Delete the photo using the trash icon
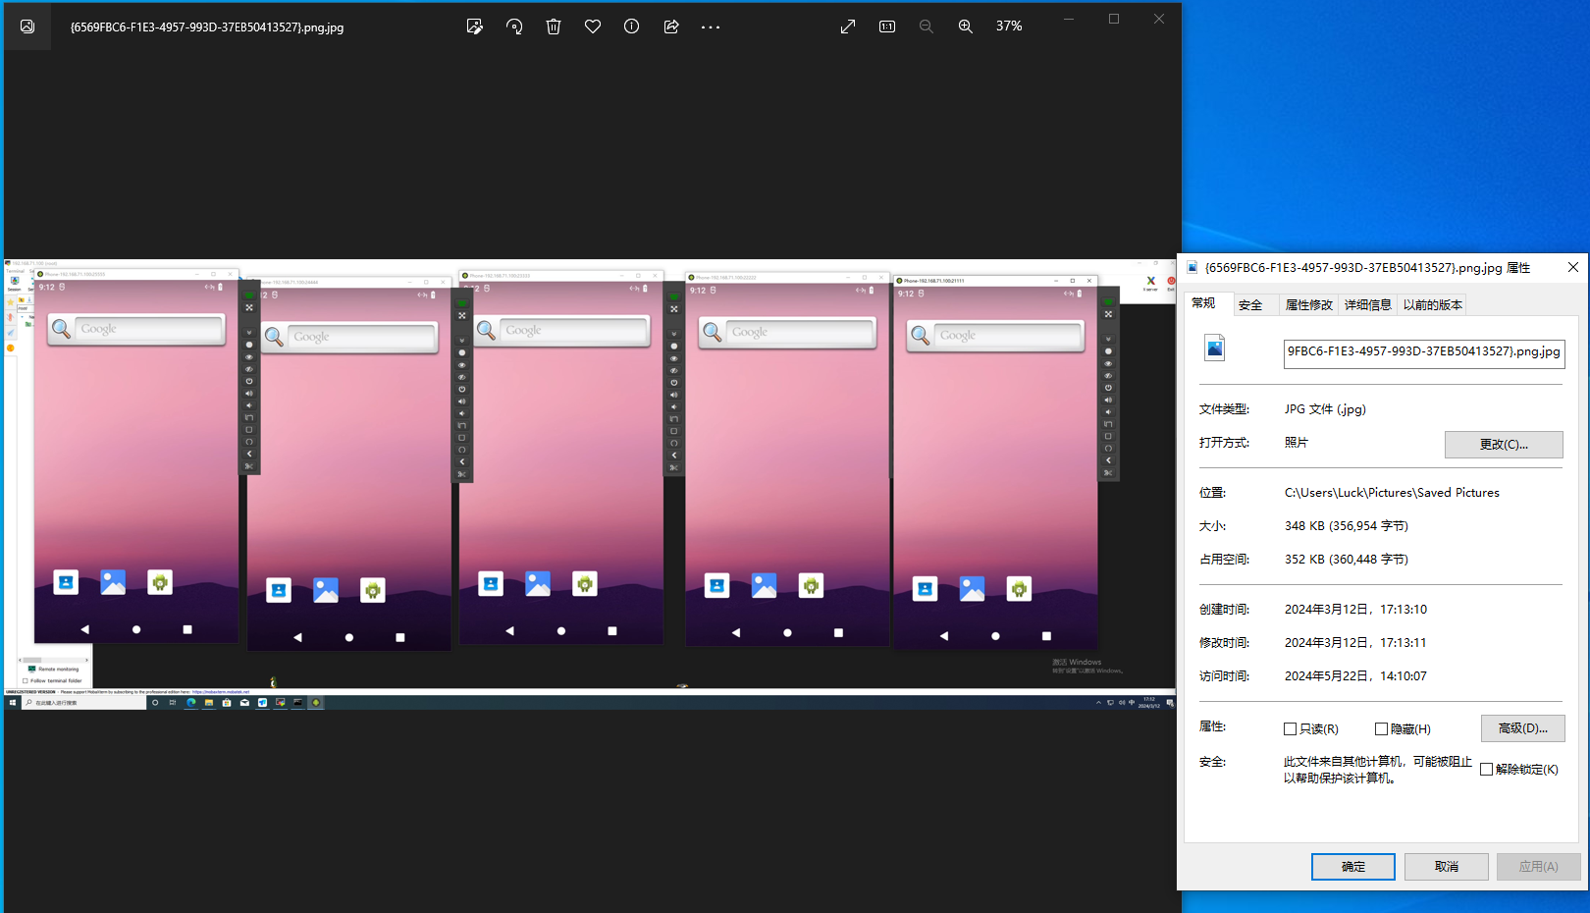Screen dimensions: 1590x913 point(554,27)
